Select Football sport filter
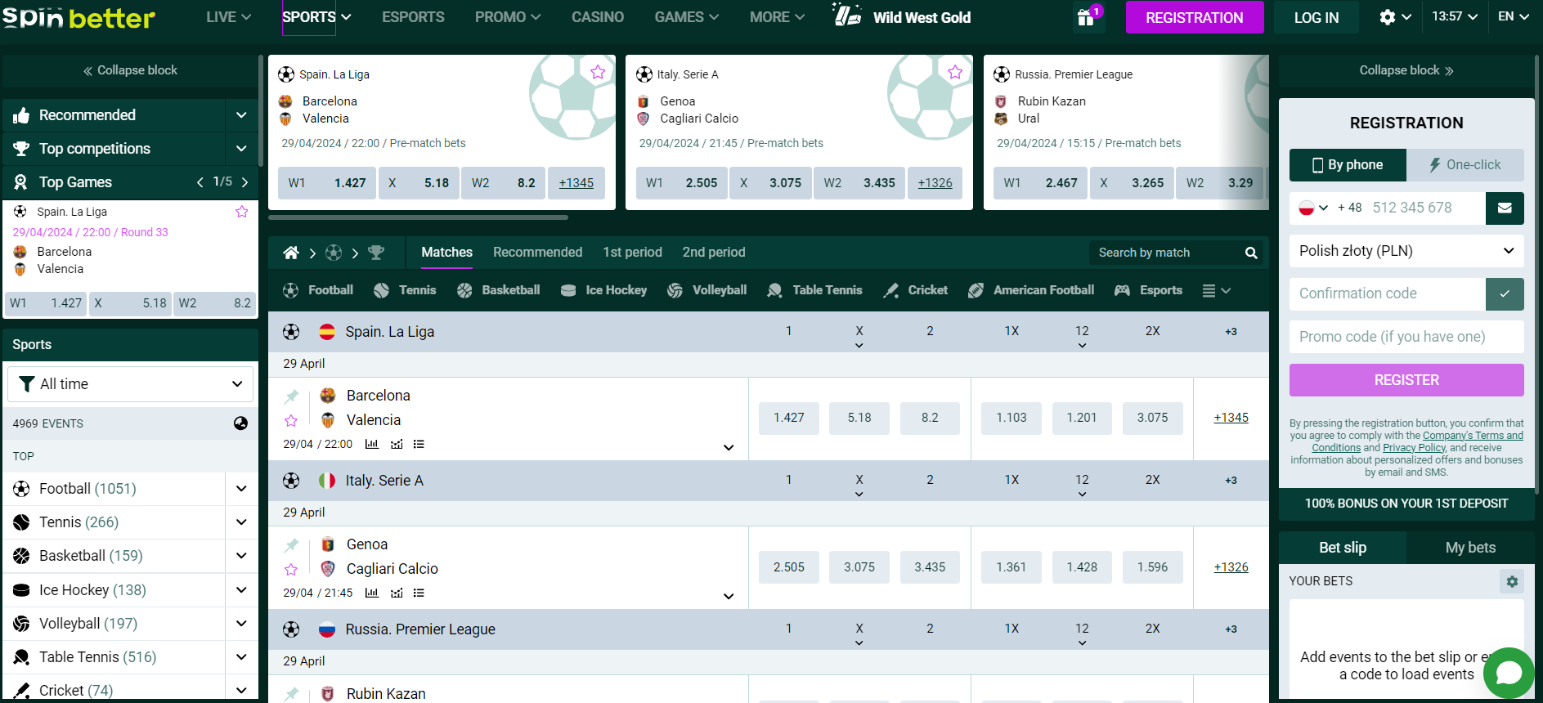 click(x=318, y=290)
